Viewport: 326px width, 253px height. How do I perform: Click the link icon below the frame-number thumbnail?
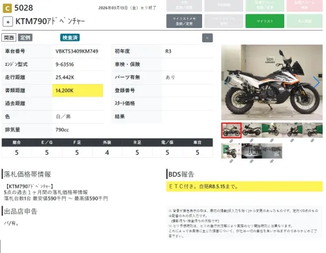pyautogui.click(x=272, y=161)
